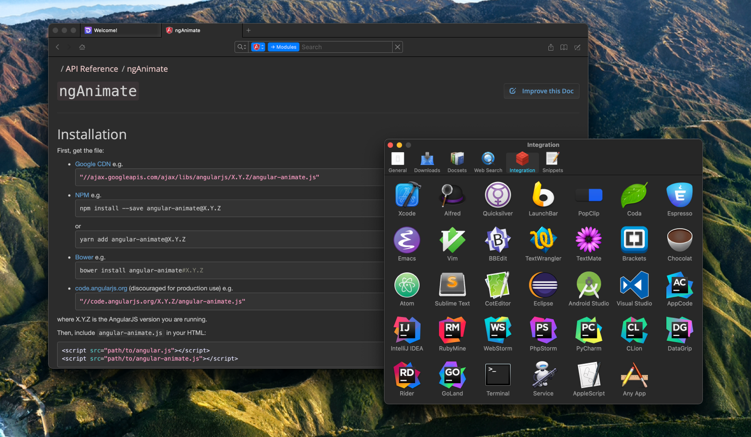The height and width of the screenshot is (437, 751).
Task: Go back with the back arrow
Action: [58, 47]
